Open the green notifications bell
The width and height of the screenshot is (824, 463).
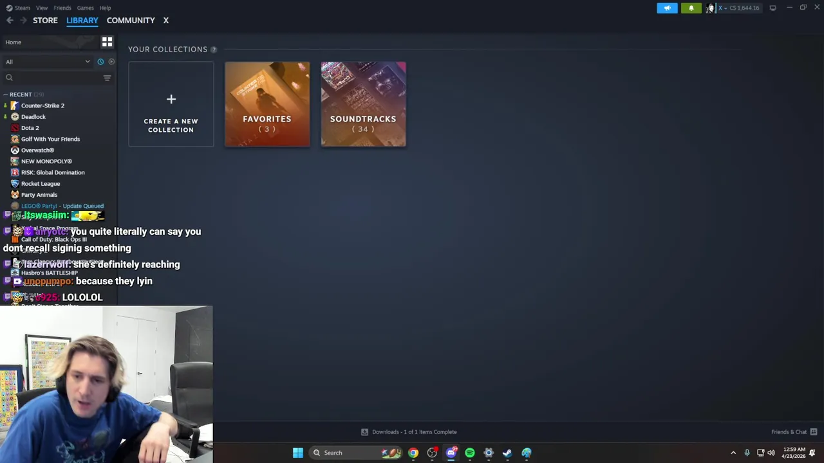691,8
